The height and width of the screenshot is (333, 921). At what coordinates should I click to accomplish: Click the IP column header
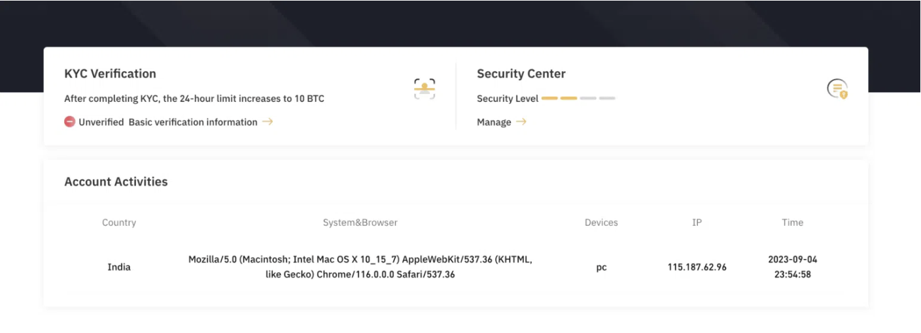click(697, 223)
